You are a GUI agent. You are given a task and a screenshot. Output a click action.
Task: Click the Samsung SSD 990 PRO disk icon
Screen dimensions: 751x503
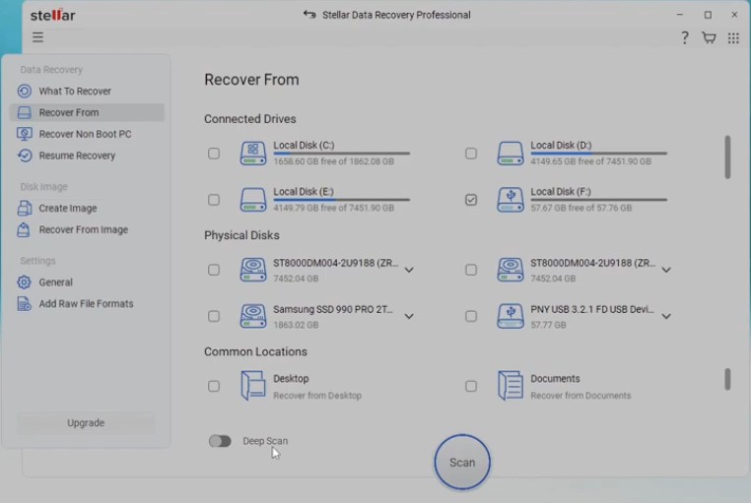pyautogui.click(x=253, y=316)
